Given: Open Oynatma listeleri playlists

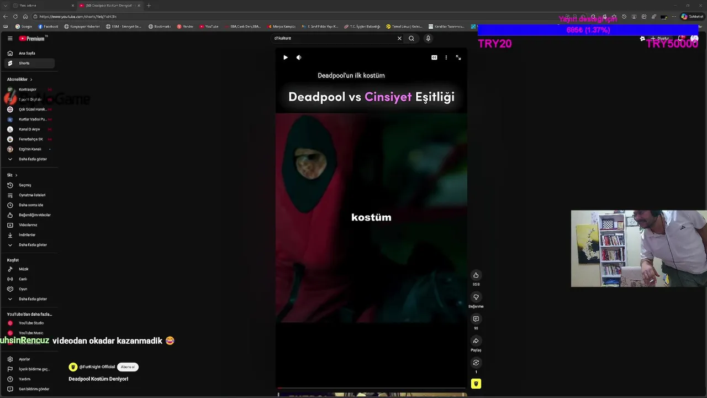Looking at the screenshot, I should [29, 195].
